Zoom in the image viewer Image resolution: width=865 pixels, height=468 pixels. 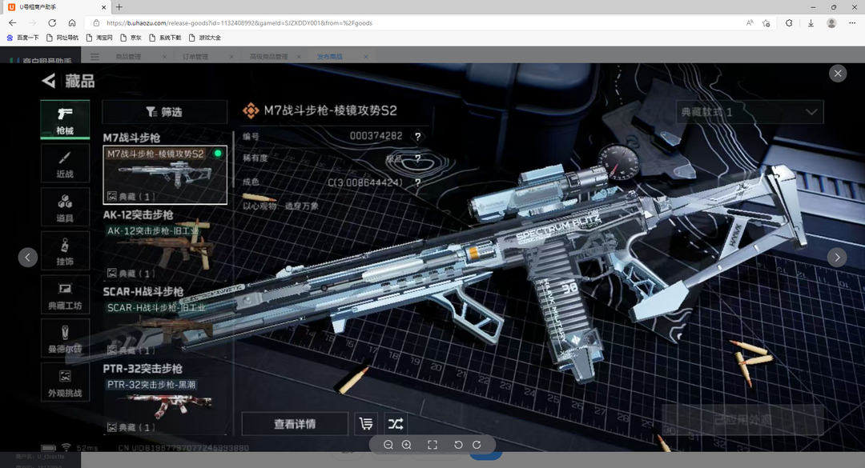(x=407, y=445)
